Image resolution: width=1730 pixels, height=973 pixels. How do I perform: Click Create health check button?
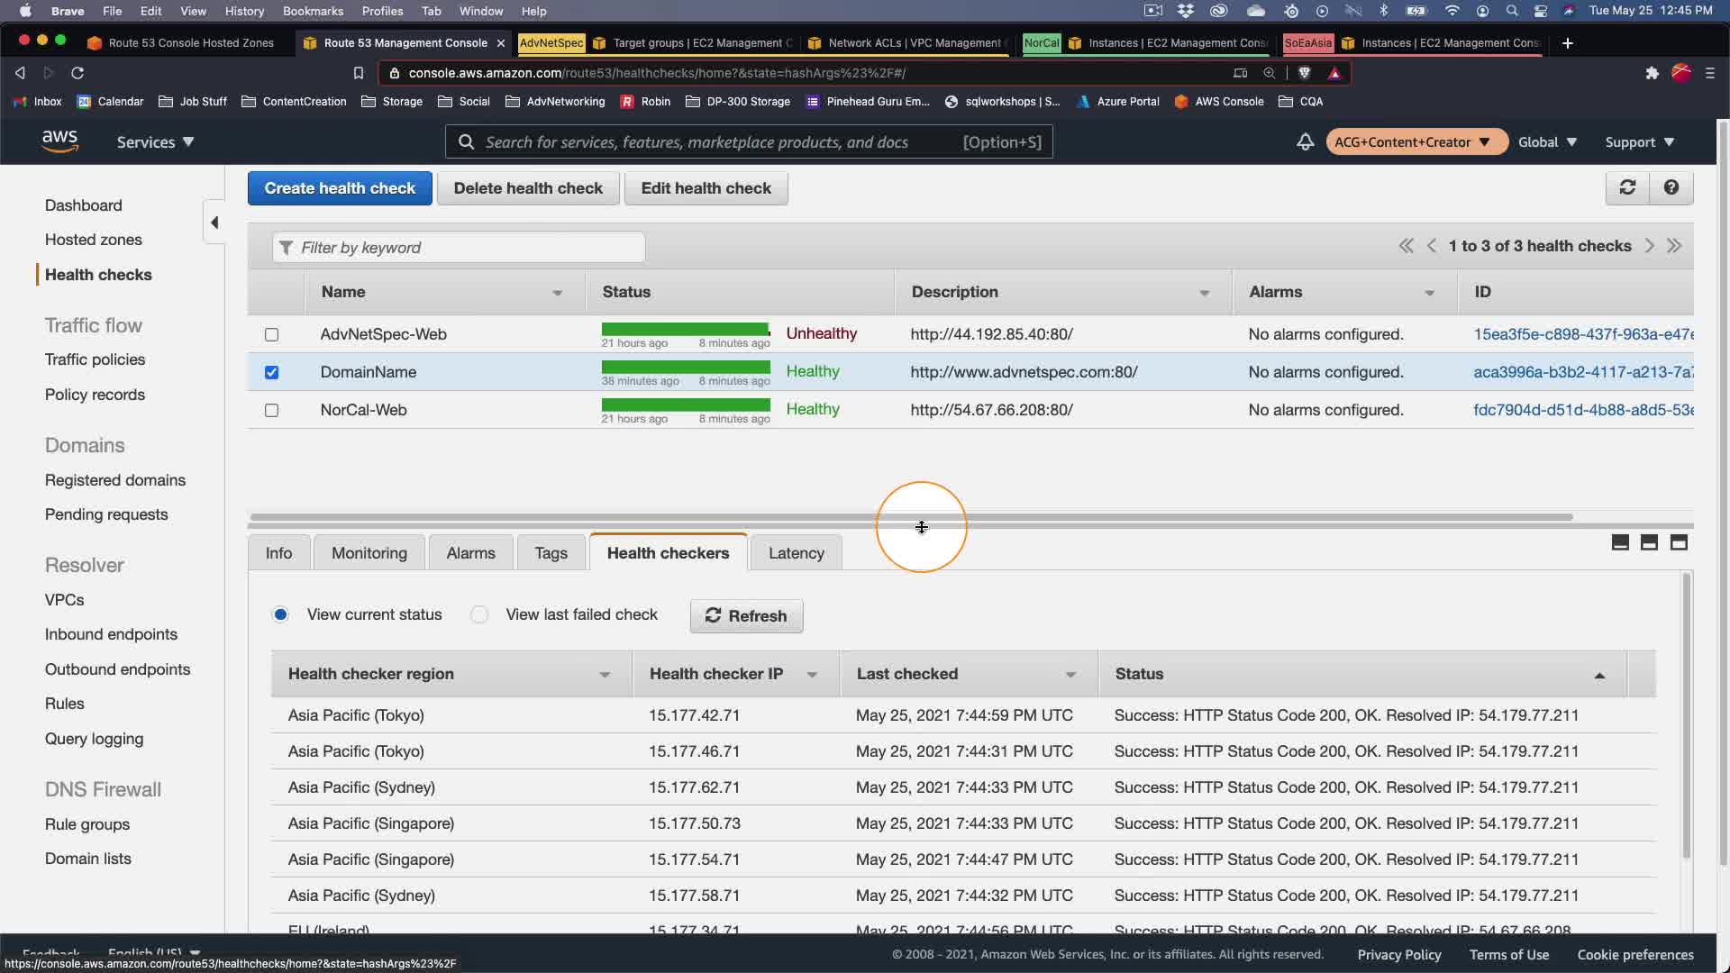340,188
